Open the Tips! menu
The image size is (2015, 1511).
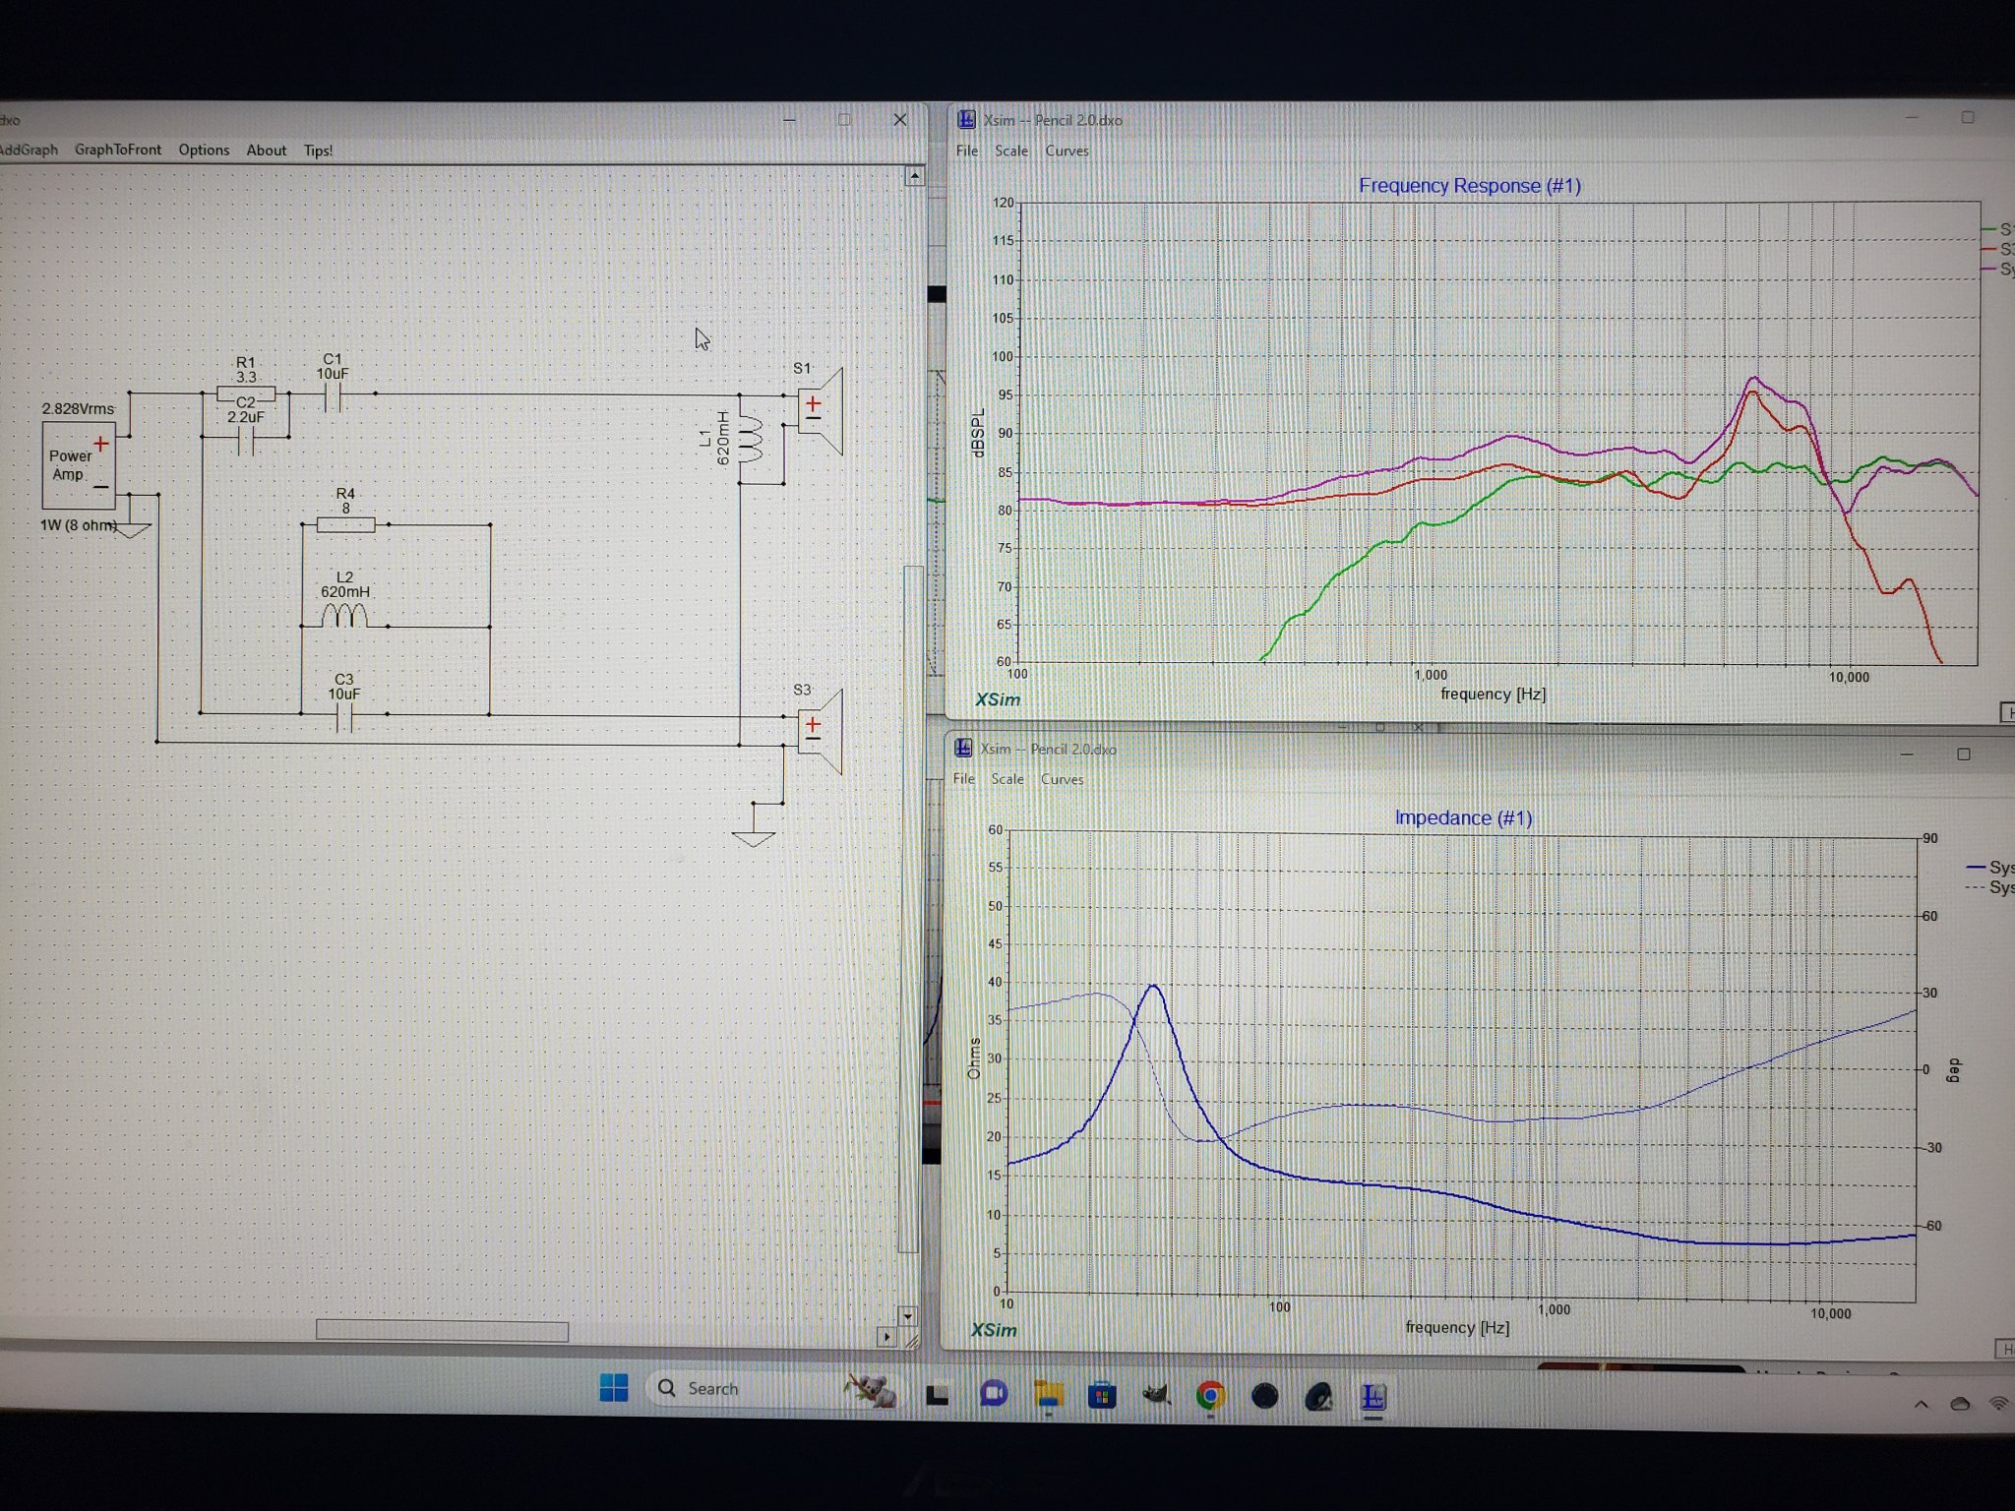(x=318, y=151)
